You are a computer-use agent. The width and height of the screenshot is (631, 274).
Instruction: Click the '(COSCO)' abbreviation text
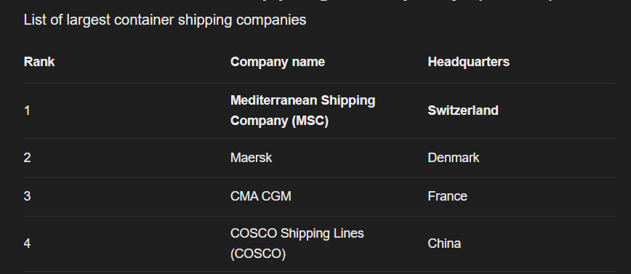(x=258, y=254)
